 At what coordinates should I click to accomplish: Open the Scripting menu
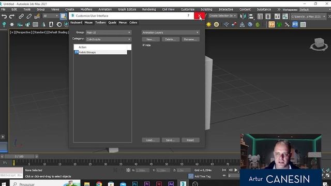pos(206,9)
